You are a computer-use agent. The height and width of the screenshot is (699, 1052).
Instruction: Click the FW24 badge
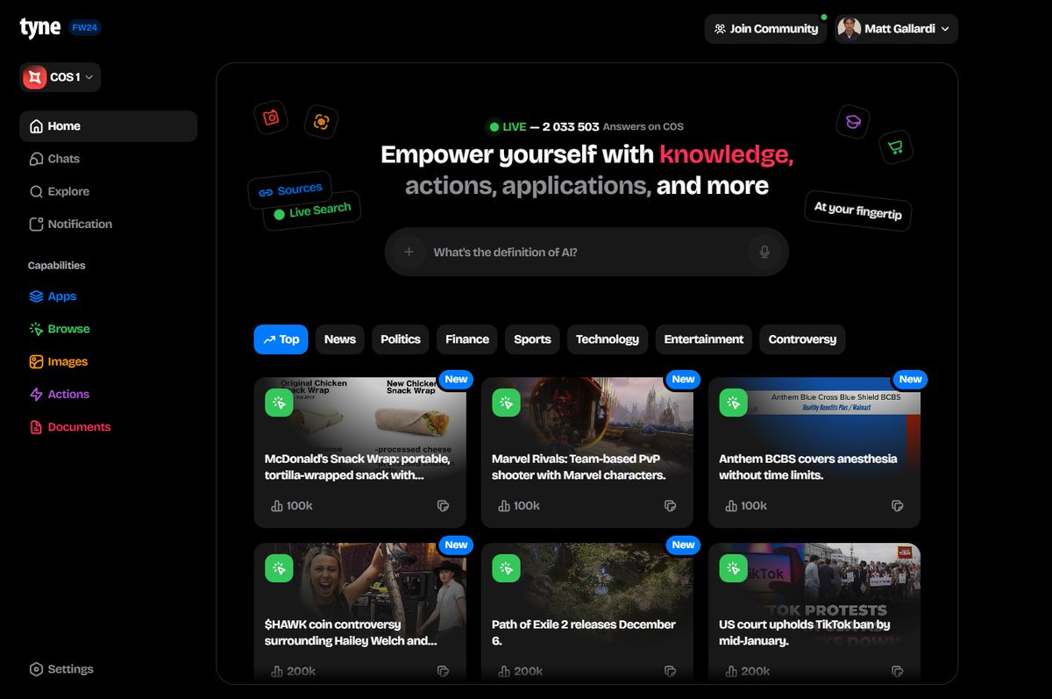(86, 28)
